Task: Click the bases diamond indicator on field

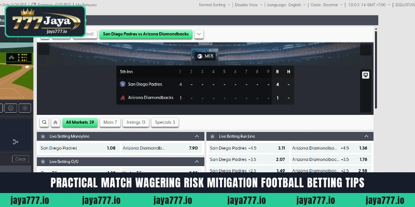Action: tap(11, 57)
